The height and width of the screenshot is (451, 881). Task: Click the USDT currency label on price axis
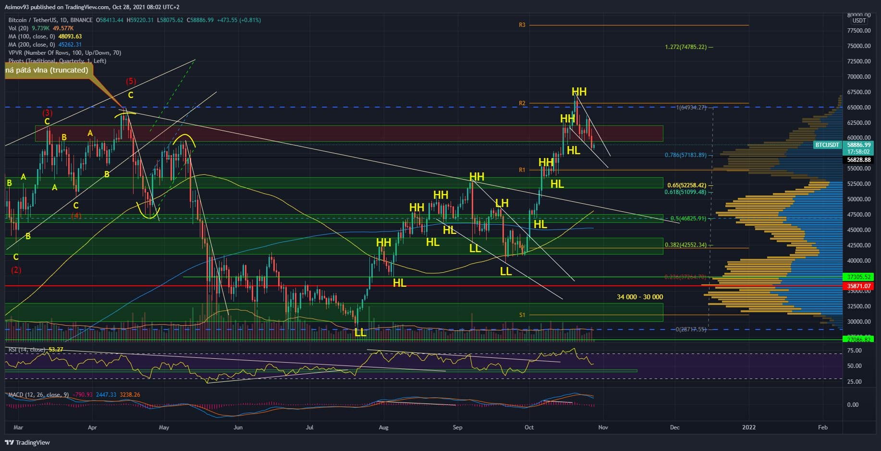pos(859,21)
